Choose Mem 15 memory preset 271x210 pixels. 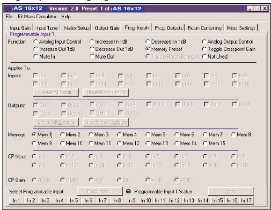click(x=214, y=143)
